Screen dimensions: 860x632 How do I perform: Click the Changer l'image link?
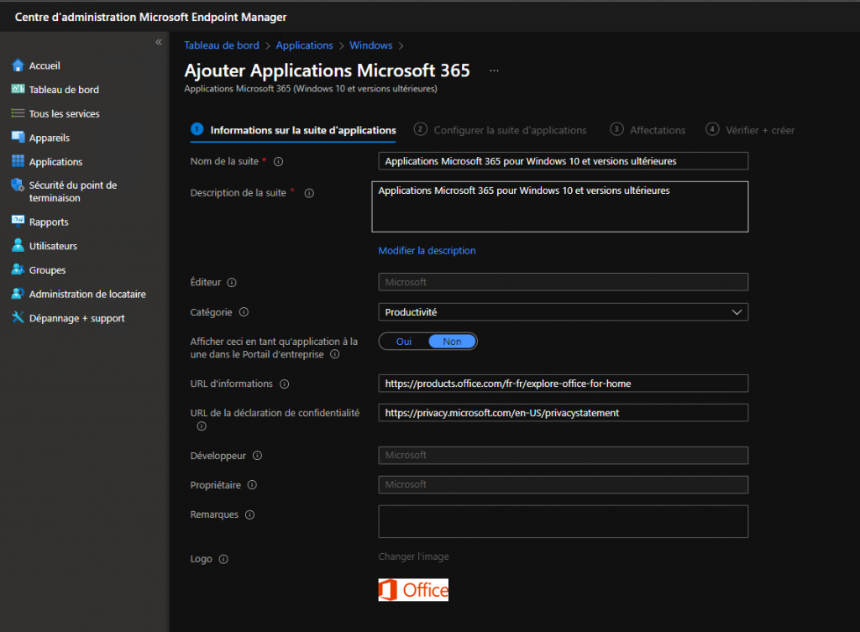point(413,556)
